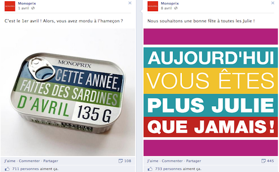Open Monoprix page name on the sardines post
Image resolution: width=279 pixels, height=172 pixels.
pyautogui.click(x=27, y=3)
